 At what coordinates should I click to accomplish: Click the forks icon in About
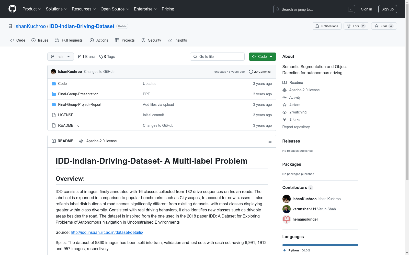(x=285, y=120)
